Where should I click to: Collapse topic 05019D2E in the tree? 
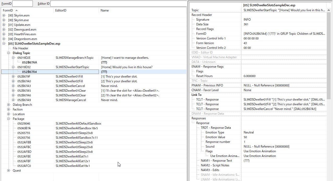click(13, 58)
